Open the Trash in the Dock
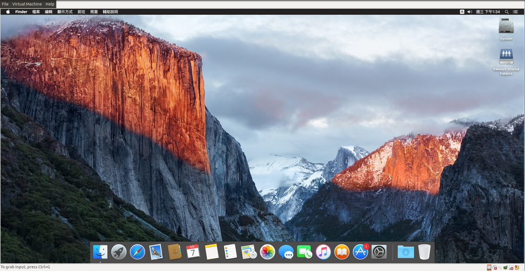Image resolution: width=525 pixels, height=271 pixels. 424,252
